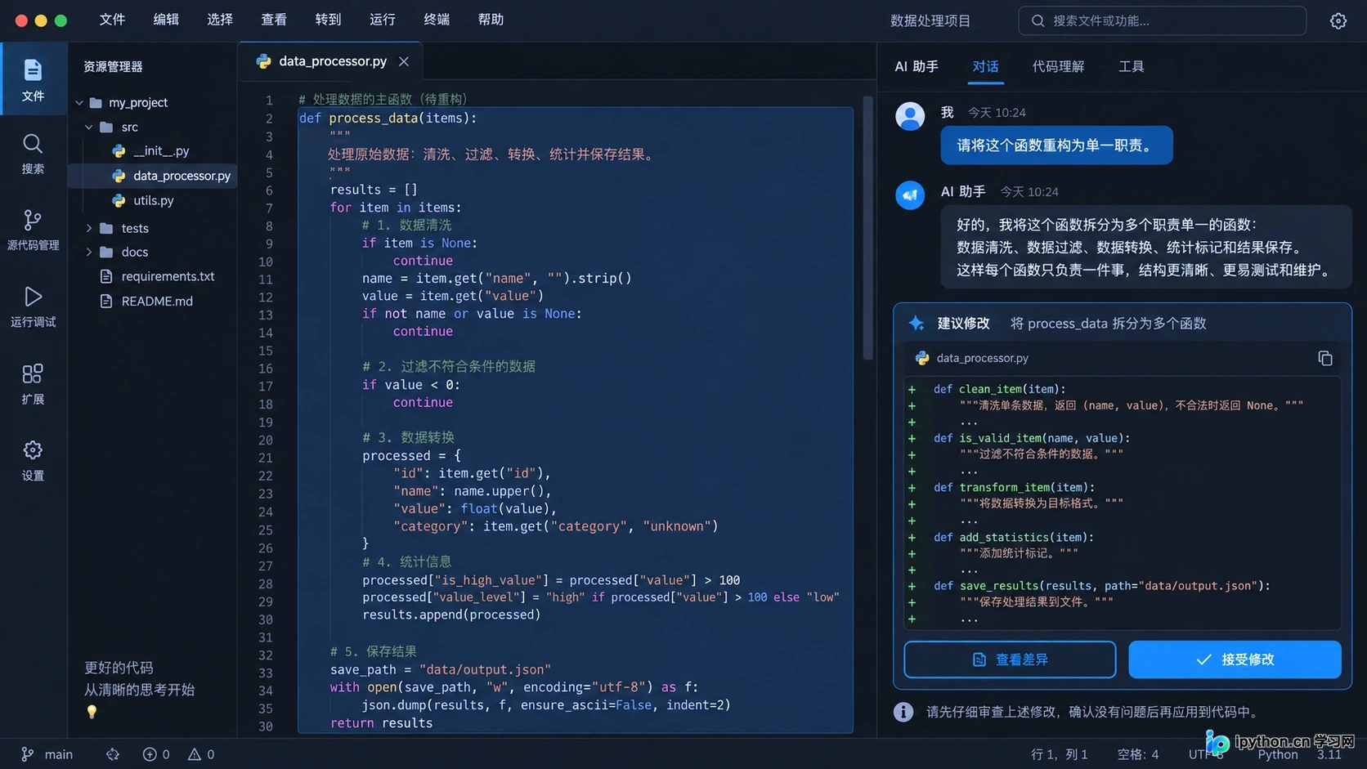The width and height of the screenshot is (1367, 769).
Task: Open utils.py in the file tree
Action: 154,201
